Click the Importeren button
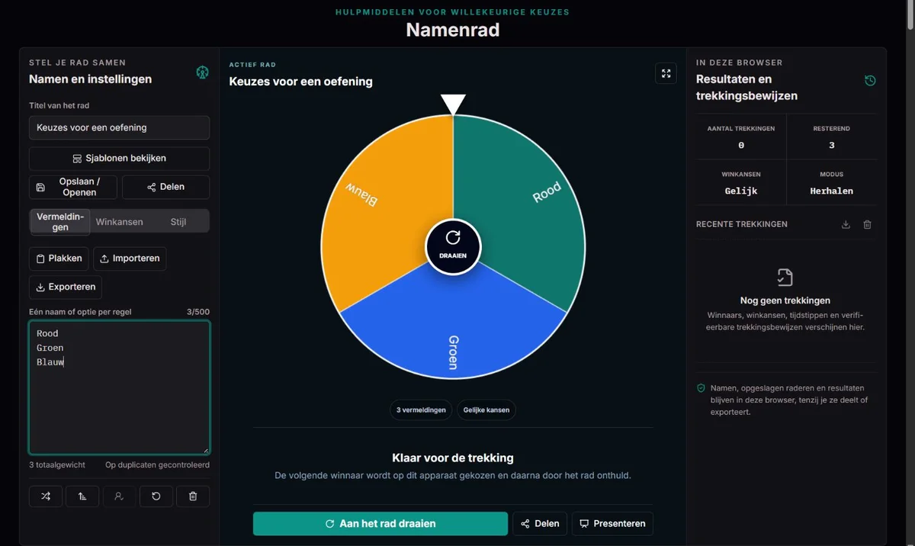 130,259
